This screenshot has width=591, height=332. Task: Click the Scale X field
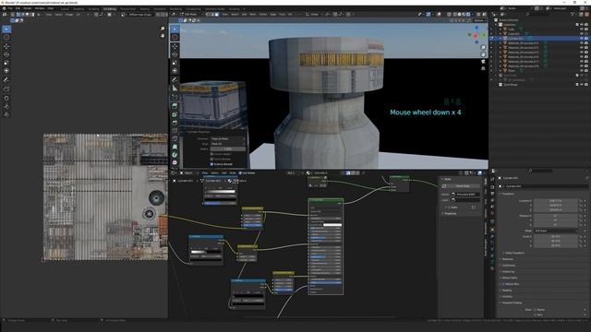click(555, 237)
